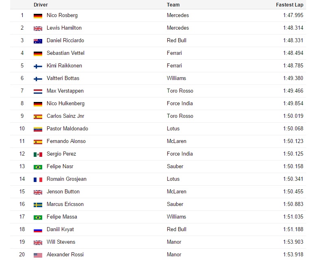Click the Dutch flag beside Max Verstappen
The width and height of the screenshot is (328, 260).
click(x=38, y=91)
